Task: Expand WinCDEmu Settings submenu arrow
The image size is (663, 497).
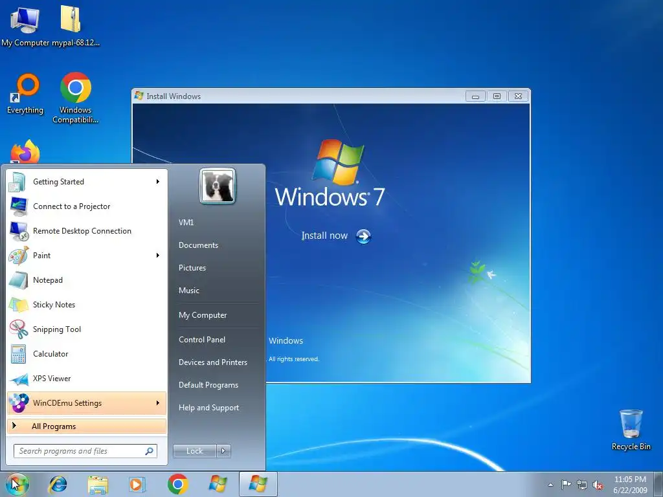Action: click(158, 403)
